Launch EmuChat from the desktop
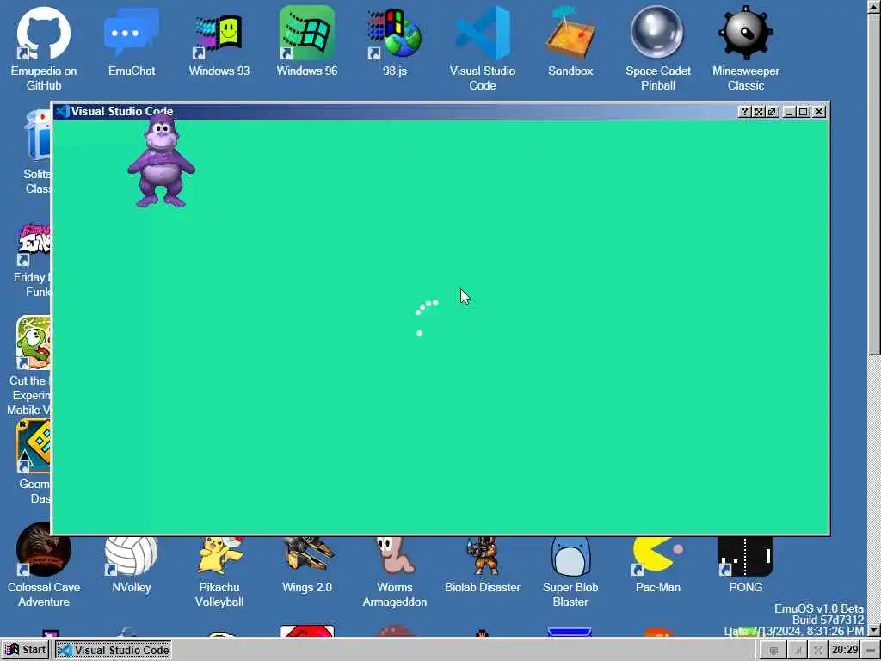The height and width of the screenshot is (661, 881). 132,42
